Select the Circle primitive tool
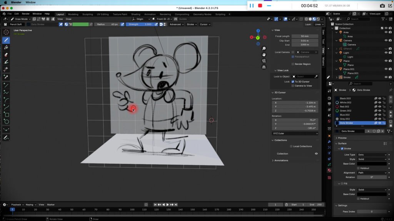This screenshot has height=221, width=394. click(x=6, y=122)
